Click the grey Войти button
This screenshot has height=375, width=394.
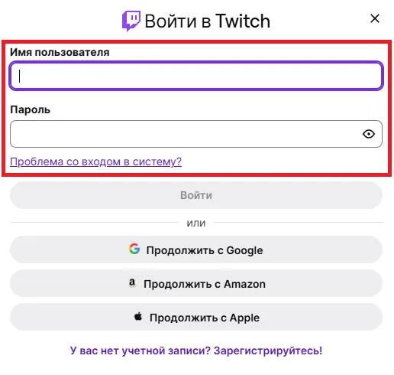coord(196,195)
